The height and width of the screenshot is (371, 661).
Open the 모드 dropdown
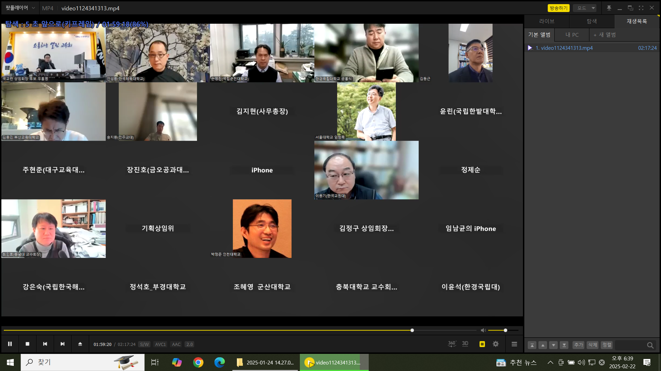coord(585,8)
